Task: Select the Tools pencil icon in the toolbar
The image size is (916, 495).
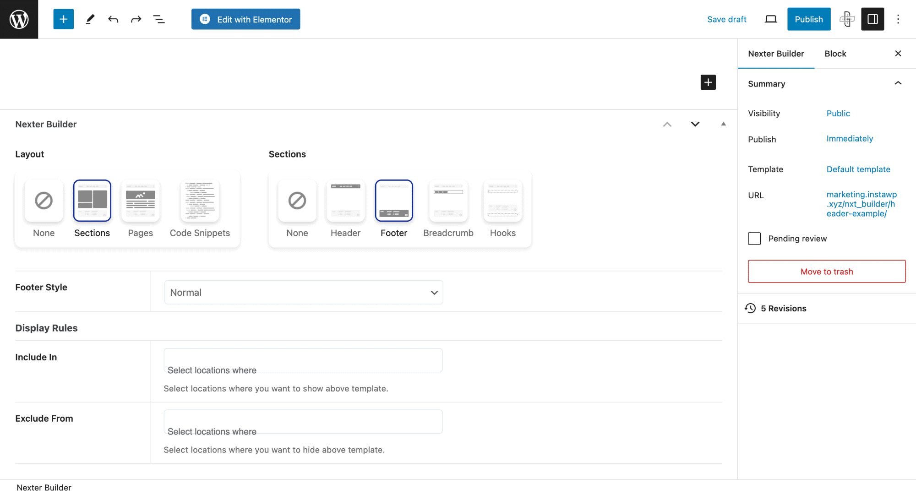Action: pos(90,19)
